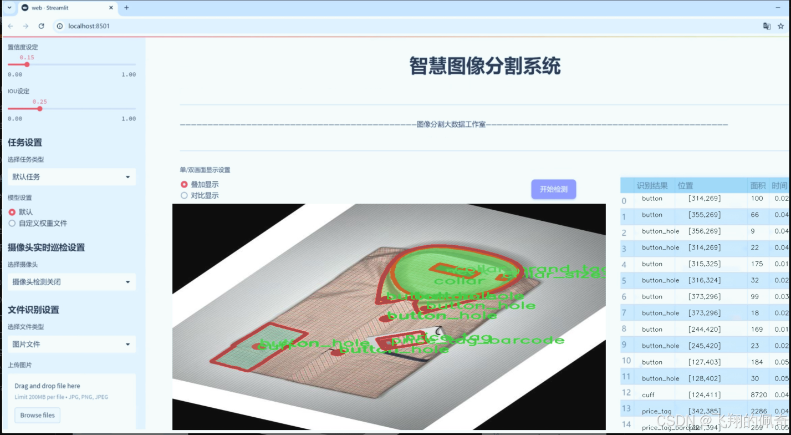The height and width of the screenshot is (435, 791).
Task: Click area cell 8720
Action: (x=758, y=395)
